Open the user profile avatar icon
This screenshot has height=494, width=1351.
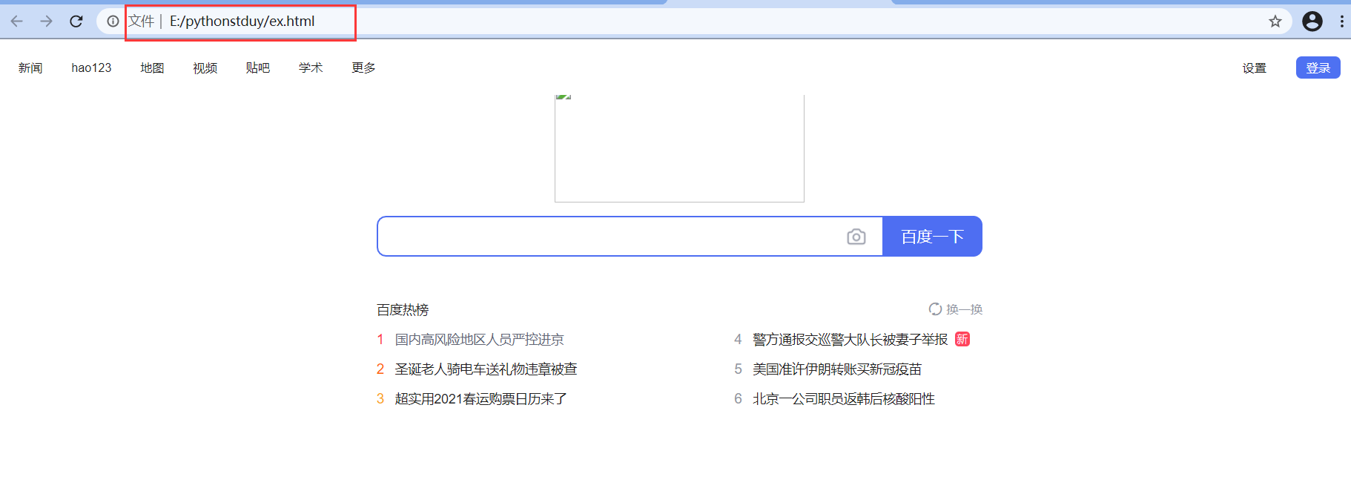pyautogui.click(x=1312, y=22)
